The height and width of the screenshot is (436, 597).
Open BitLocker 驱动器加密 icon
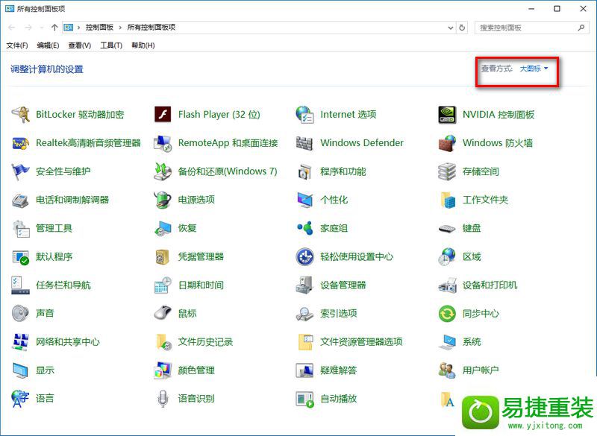point(21,115)
